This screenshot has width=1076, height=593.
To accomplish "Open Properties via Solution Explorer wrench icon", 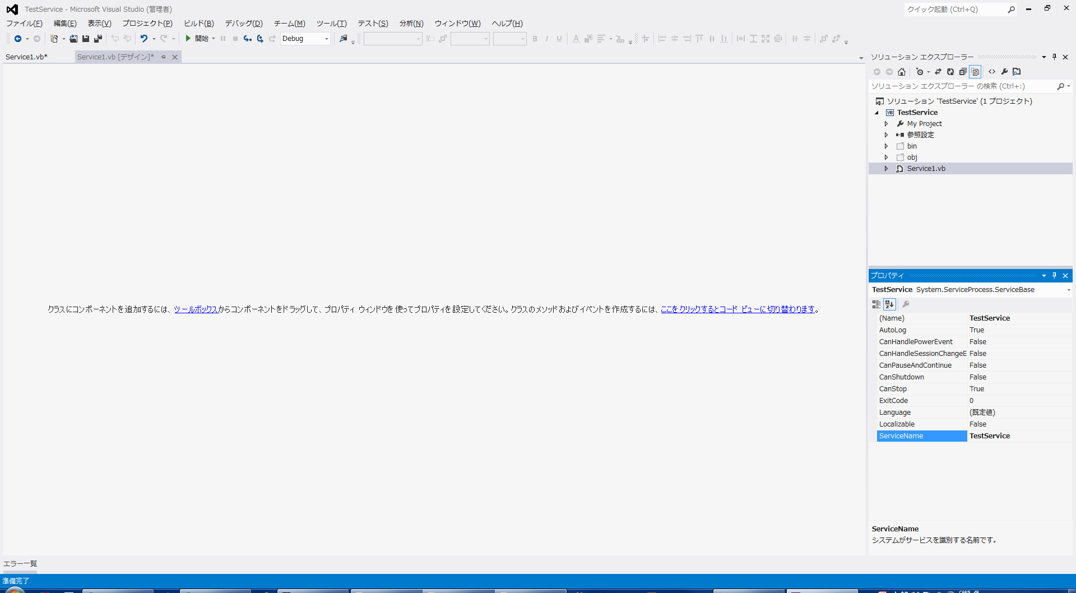I will [x=1004, y=72].
